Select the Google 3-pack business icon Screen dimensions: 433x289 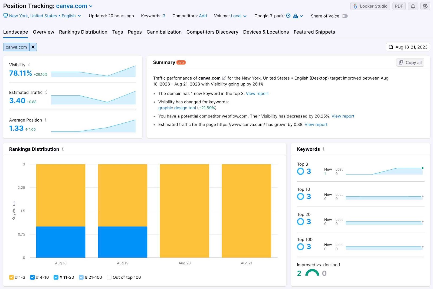point(295,16)
